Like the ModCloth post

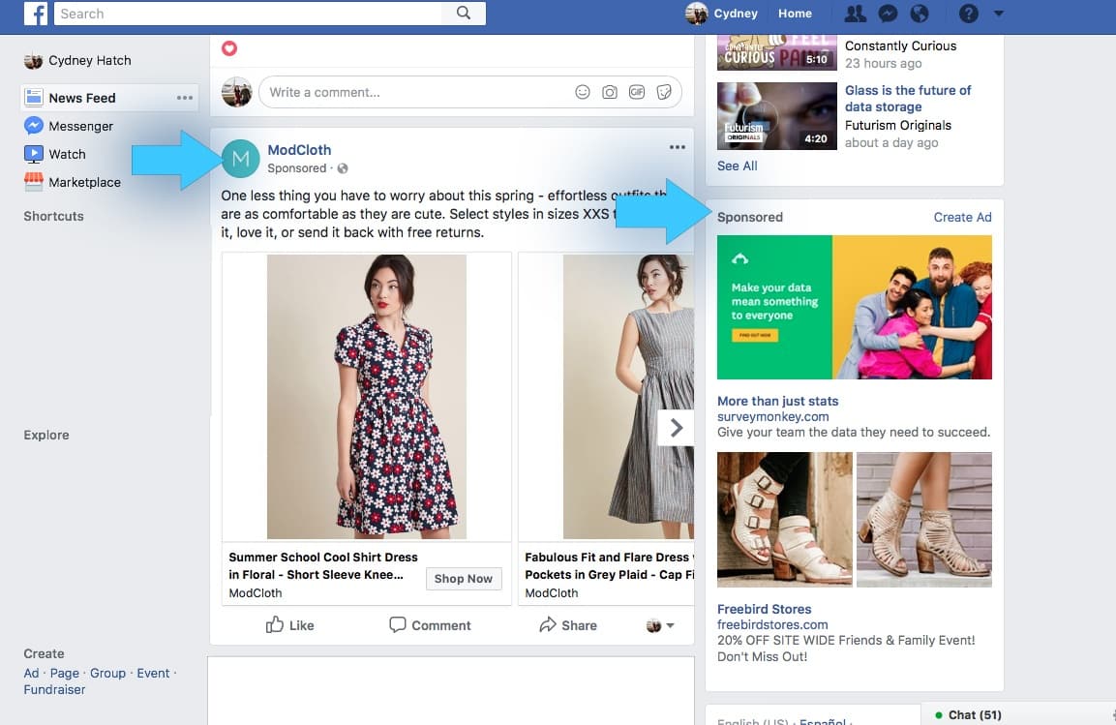(x=289, y=625)
